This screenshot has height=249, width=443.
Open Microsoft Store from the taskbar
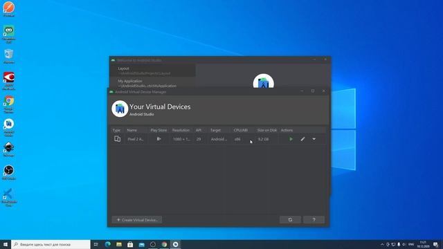click(130, 244)
